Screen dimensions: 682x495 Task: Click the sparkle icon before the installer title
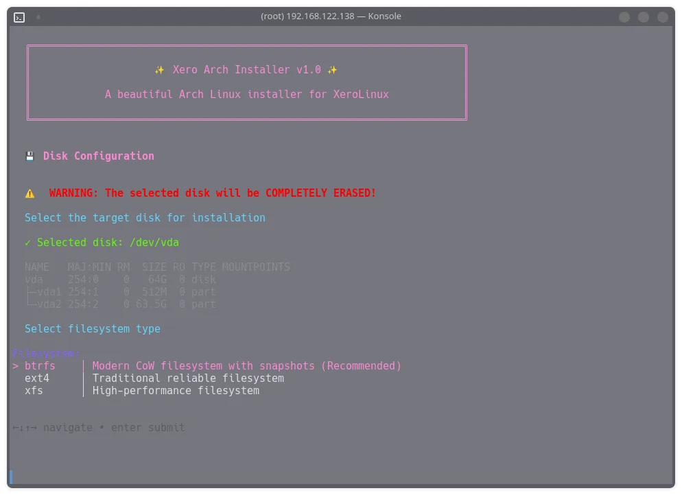click(x=159, y=69)
